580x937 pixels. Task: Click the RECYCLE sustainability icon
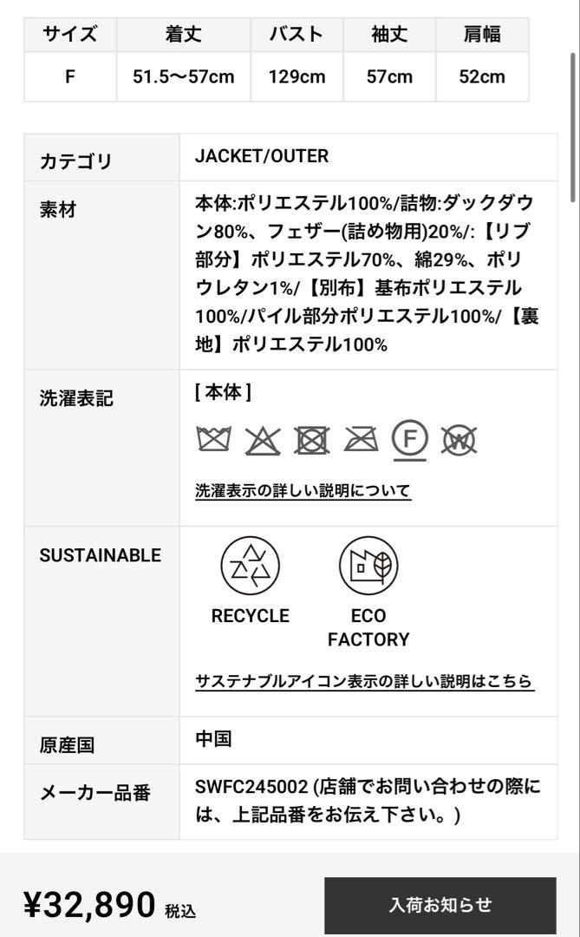pyautogui.click(x=251, y=566)
